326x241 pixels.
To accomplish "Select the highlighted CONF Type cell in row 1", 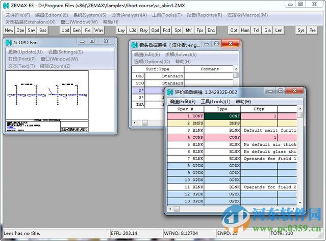I will point(222,116).
